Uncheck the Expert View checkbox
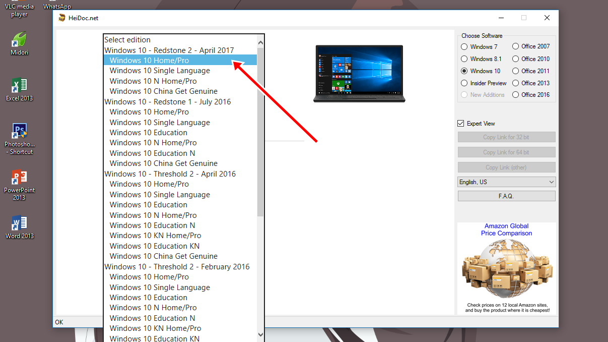Screen dimensions: 608x342 point(460,124)
